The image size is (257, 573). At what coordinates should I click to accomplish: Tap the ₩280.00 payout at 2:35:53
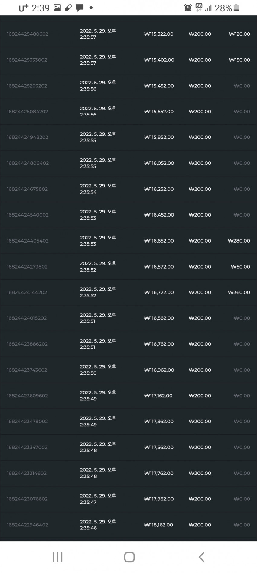pos(239,241)
